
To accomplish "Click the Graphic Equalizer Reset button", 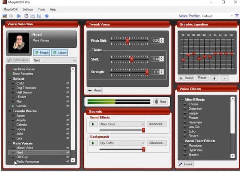I will click(x=186, y=78).
